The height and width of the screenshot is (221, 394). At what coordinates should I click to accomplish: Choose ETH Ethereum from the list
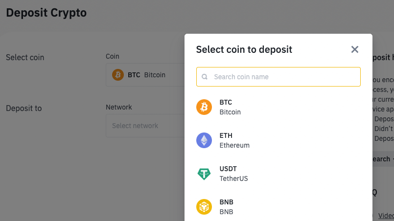tap(278, 140)
